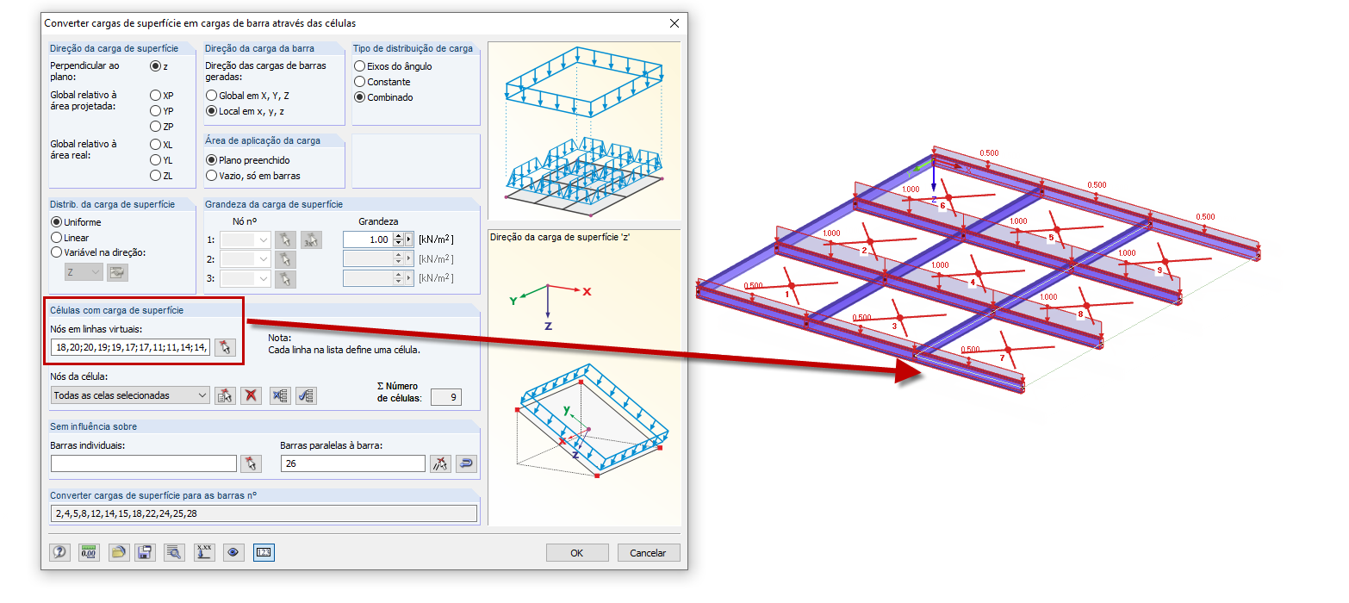Select 'Linear' surface load distribution
1349x603 pixels.
57,237
